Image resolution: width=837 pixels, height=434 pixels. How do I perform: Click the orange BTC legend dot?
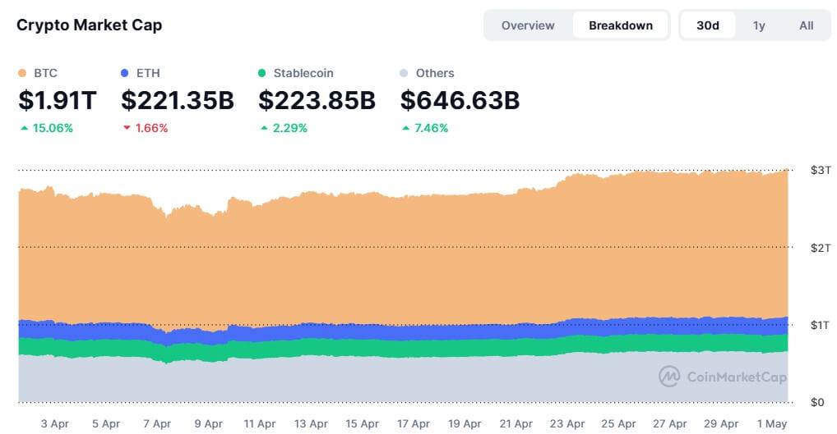(x=22, y=73)
